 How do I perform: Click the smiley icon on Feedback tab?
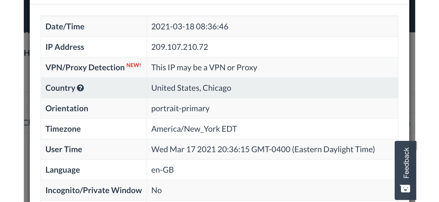coord(405,188)
